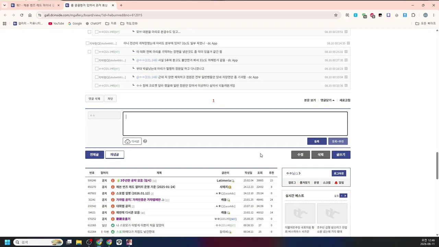Check the box for reply 부대 박살났는데 마리가

(x=97, y=69)
